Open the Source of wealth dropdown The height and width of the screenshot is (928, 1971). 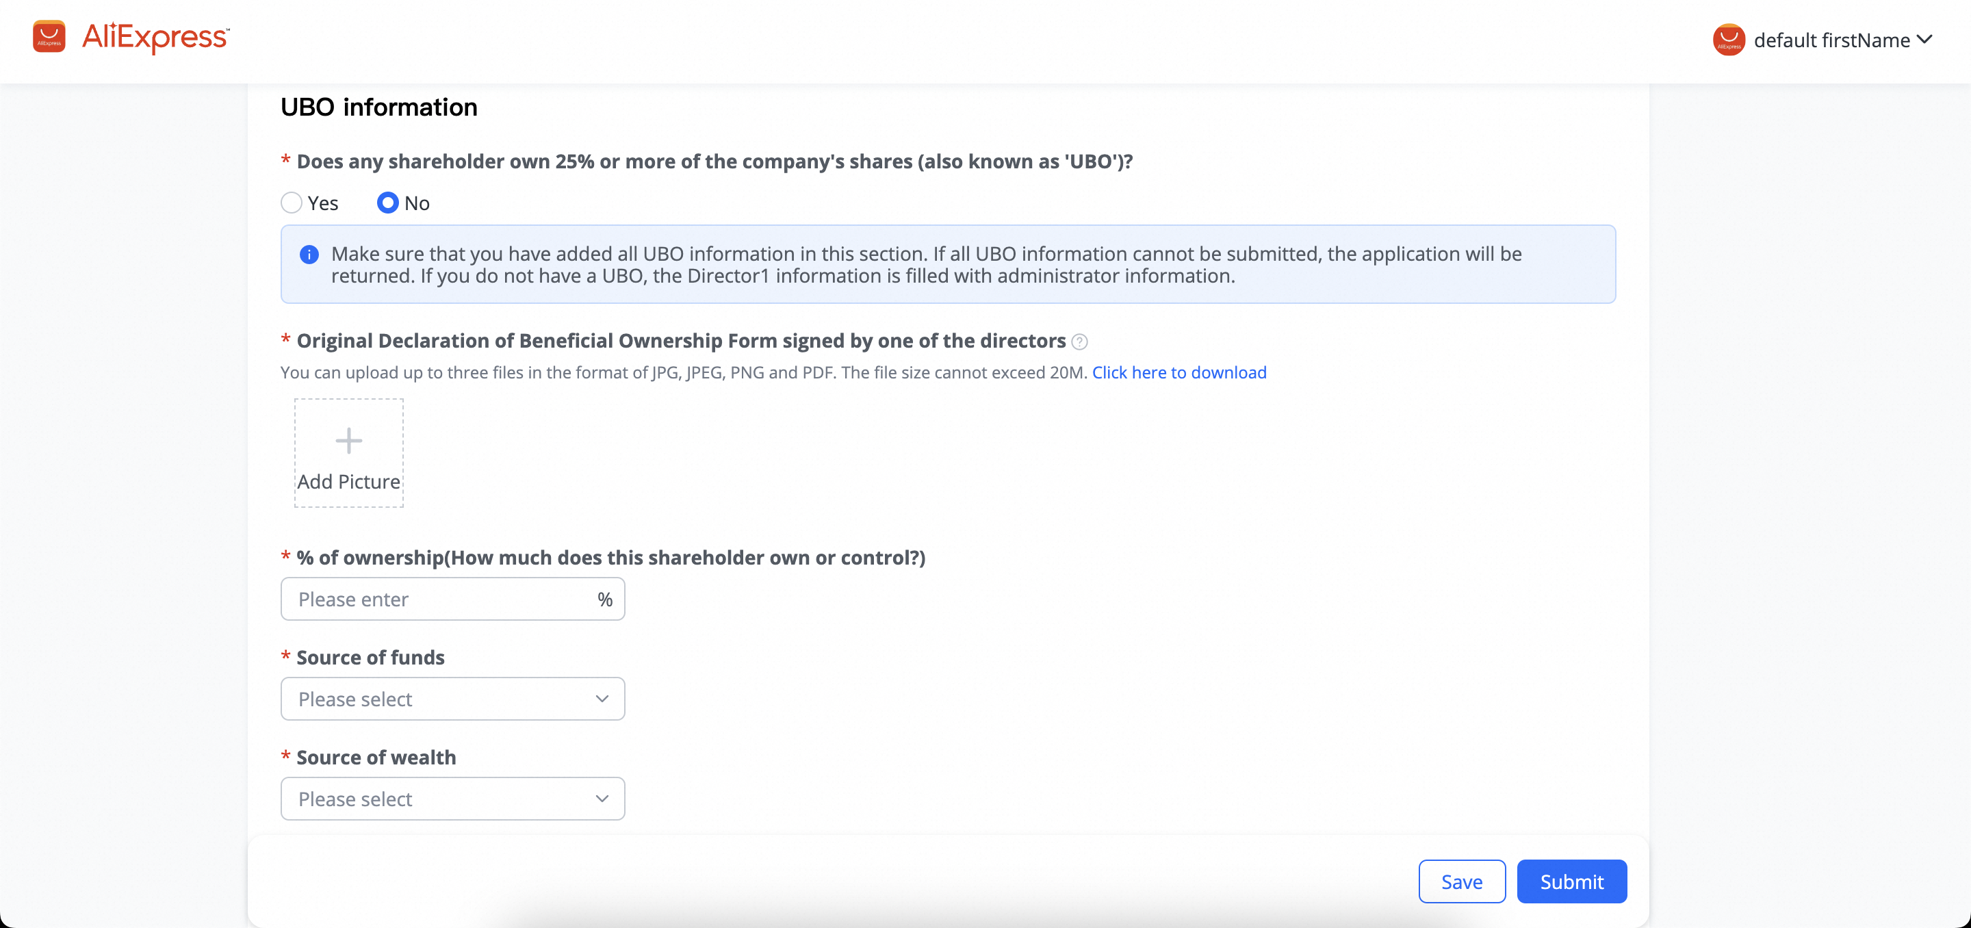453,799
